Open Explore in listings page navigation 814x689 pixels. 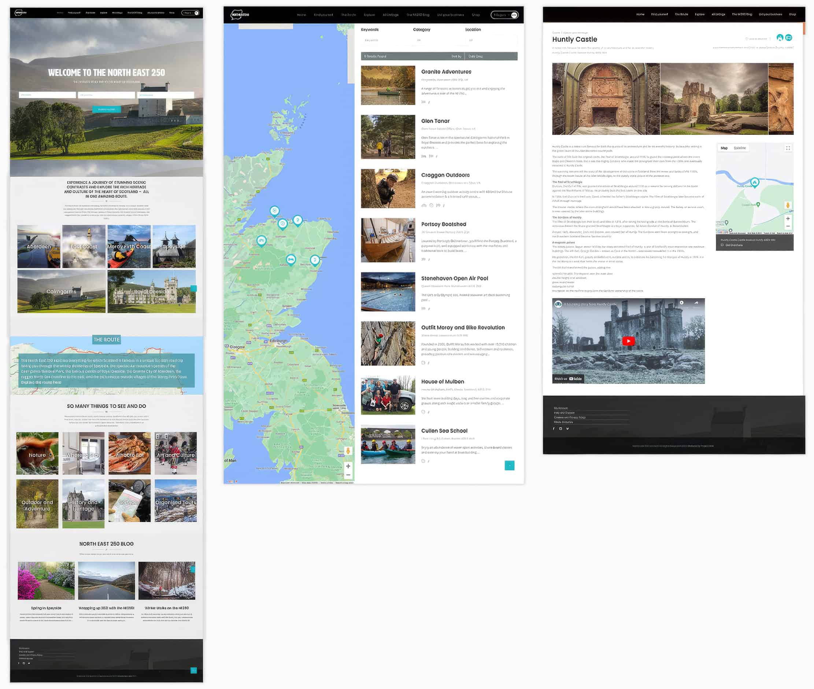pos(369,15)
